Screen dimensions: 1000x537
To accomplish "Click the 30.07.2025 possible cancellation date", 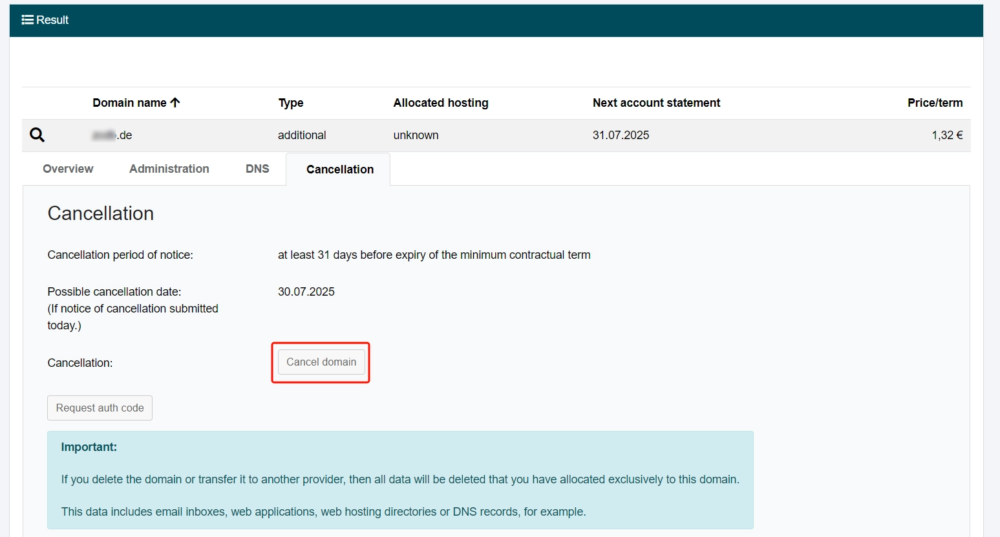I will 306,292.
